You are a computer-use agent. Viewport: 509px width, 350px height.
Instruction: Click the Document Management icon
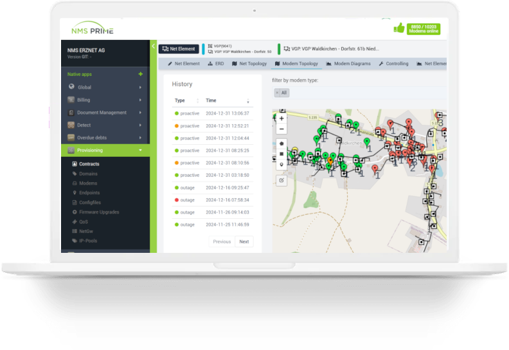[x=71, y=113]
